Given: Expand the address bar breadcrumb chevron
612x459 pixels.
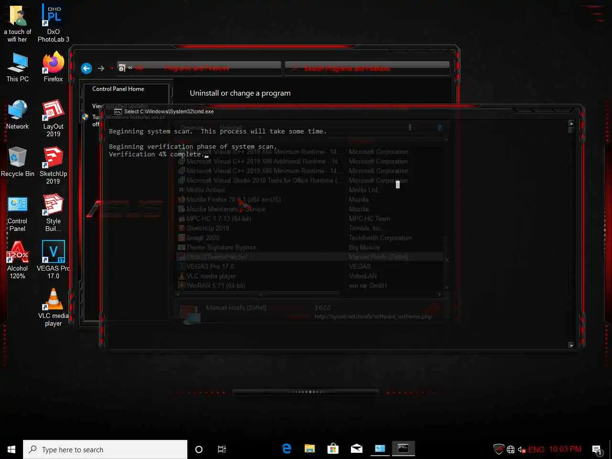Looking at the screenshot, I should 130,68.
